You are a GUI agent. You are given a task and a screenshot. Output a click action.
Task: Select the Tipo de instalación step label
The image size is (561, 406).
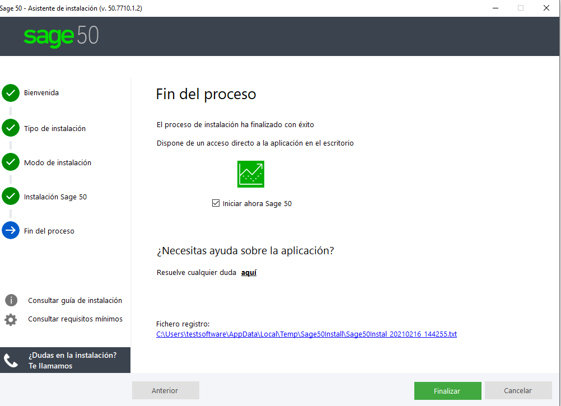pyautogui.click(x=55, y=128)
